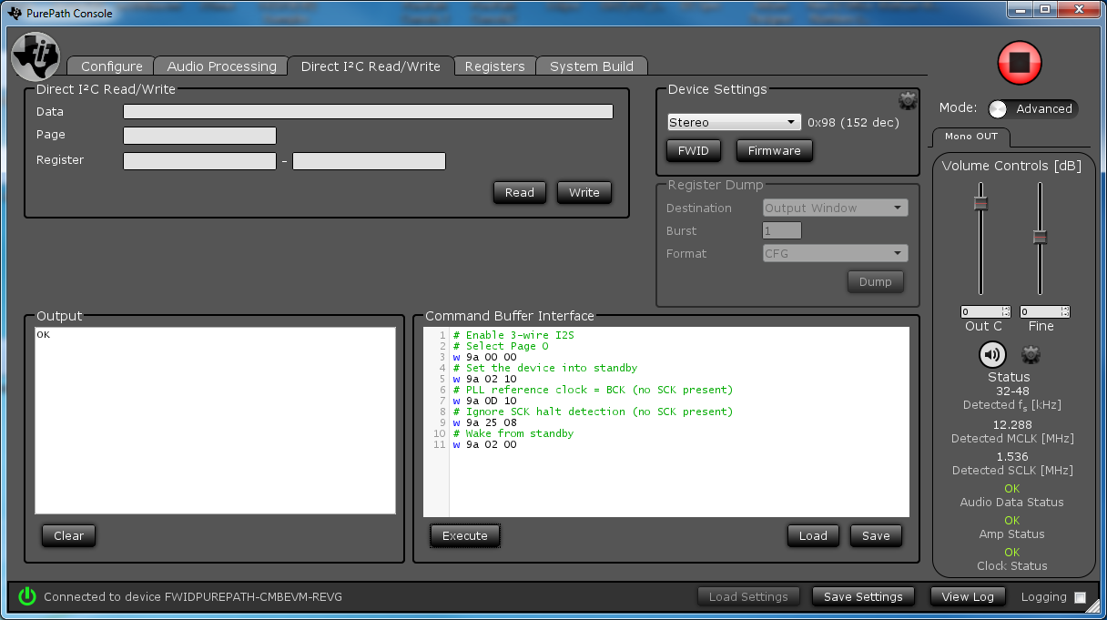
Task: Click the FWID button
Action: tap(694, 150)
